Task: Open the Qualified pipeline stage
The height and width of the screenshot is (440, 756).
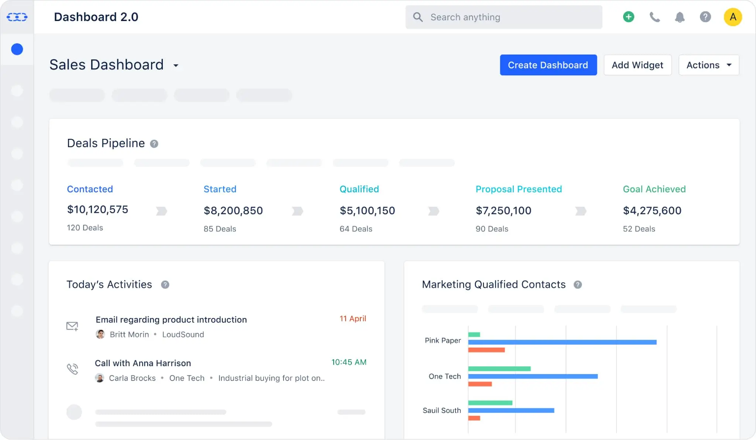Action: coord(359,189)
